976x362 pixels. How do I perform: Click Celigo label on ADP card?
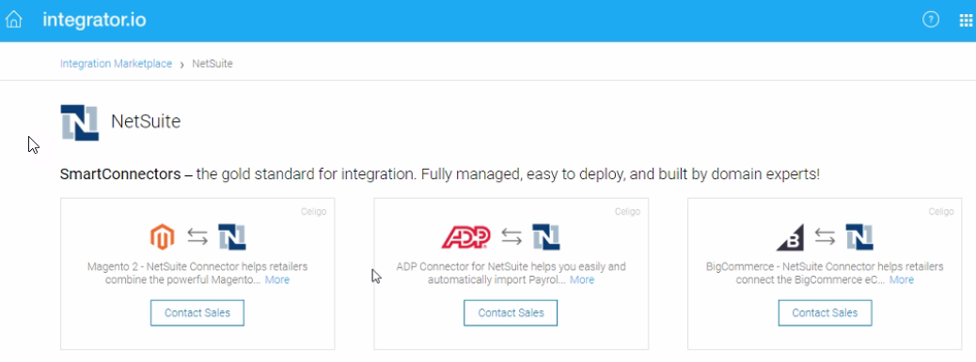(x=627, y=212)
